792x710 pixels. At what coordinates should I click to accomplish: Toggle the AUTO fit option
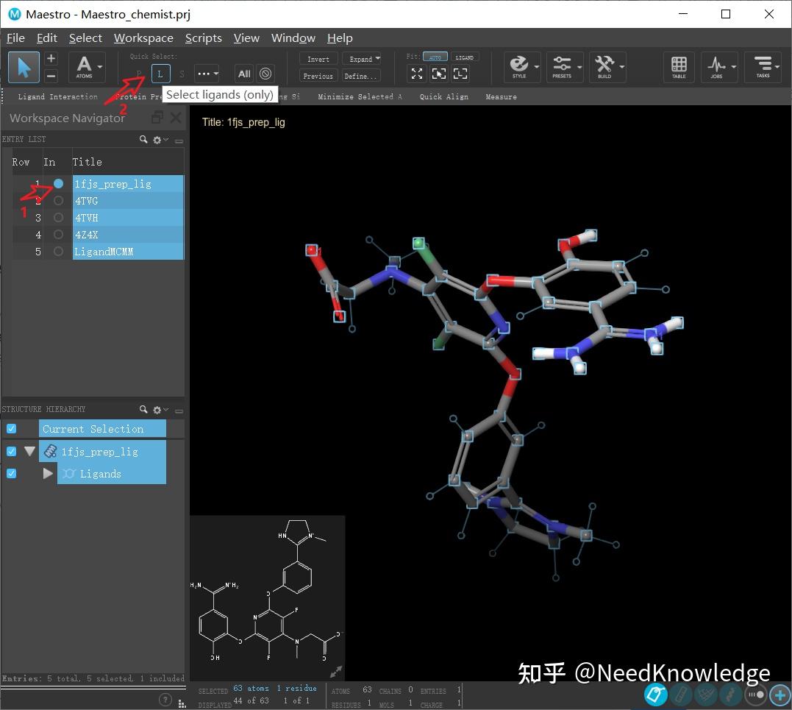435,56
